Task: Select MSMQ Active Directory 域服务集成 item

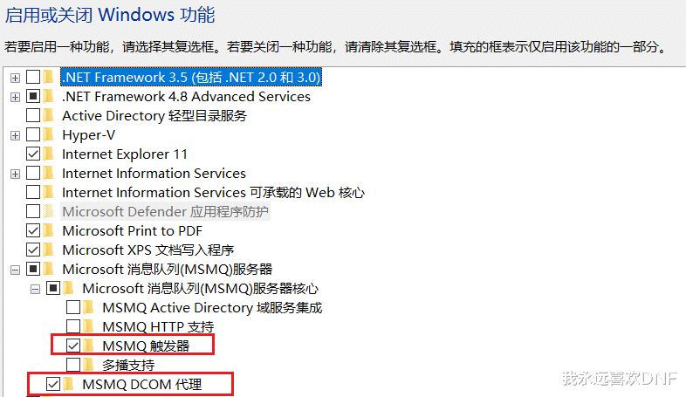Action: point(212,308)
